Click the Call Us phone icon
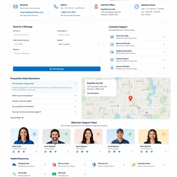This screenshot has width=177, height=177. 56,6
